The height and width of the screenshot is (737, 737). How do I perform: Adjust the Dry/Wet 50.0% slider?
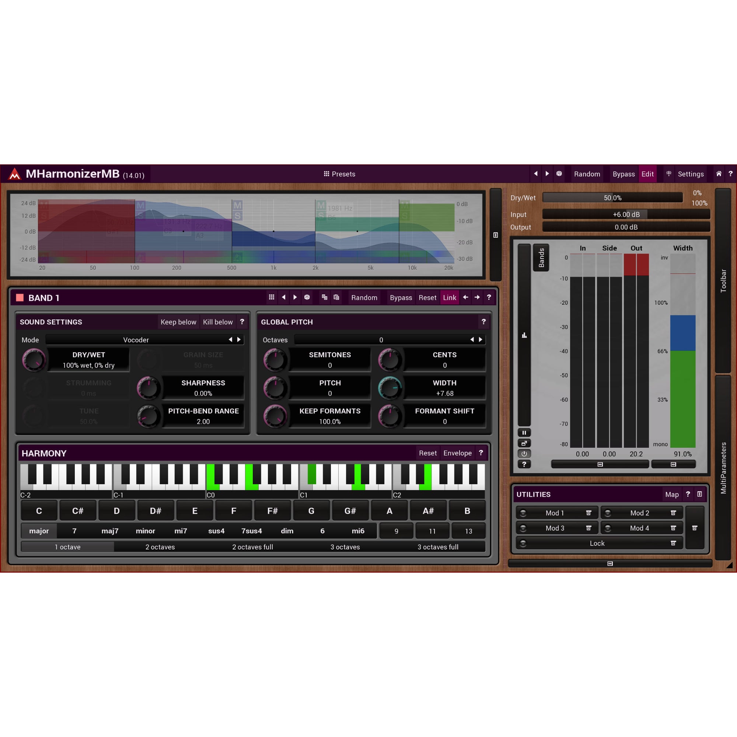[x=612, y=198]
